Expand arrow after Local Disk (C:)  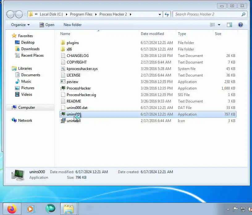tap(66, 15)
